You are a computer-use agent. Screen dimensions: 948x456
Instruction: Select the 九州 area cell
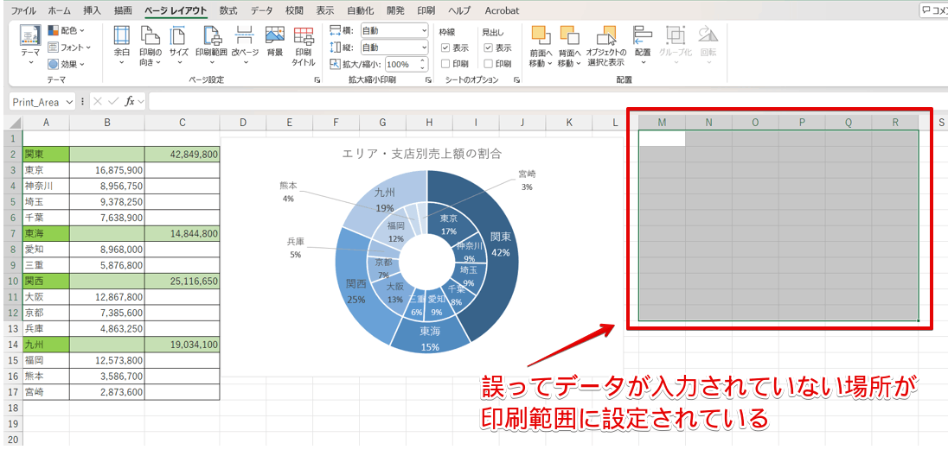click(x=46, y=345)
